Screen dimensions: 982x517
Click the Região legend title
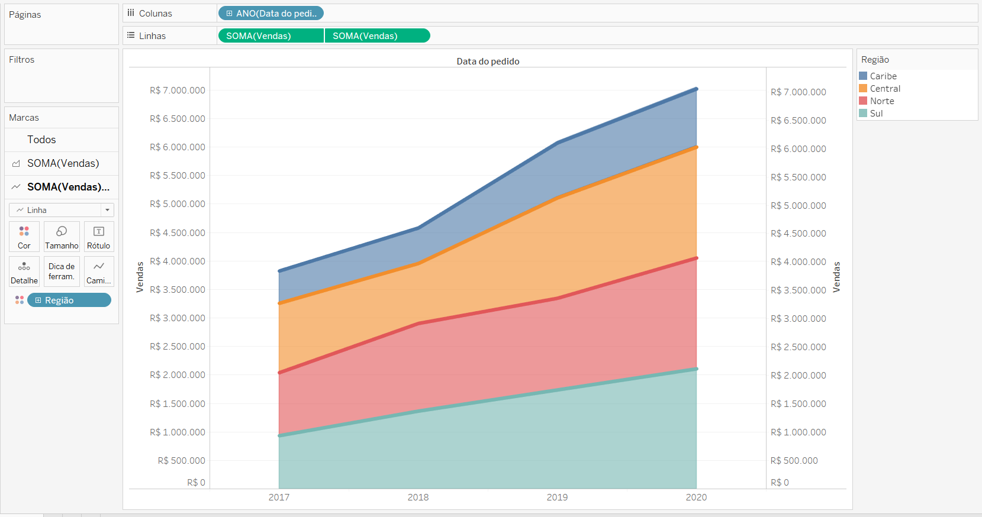875,59
